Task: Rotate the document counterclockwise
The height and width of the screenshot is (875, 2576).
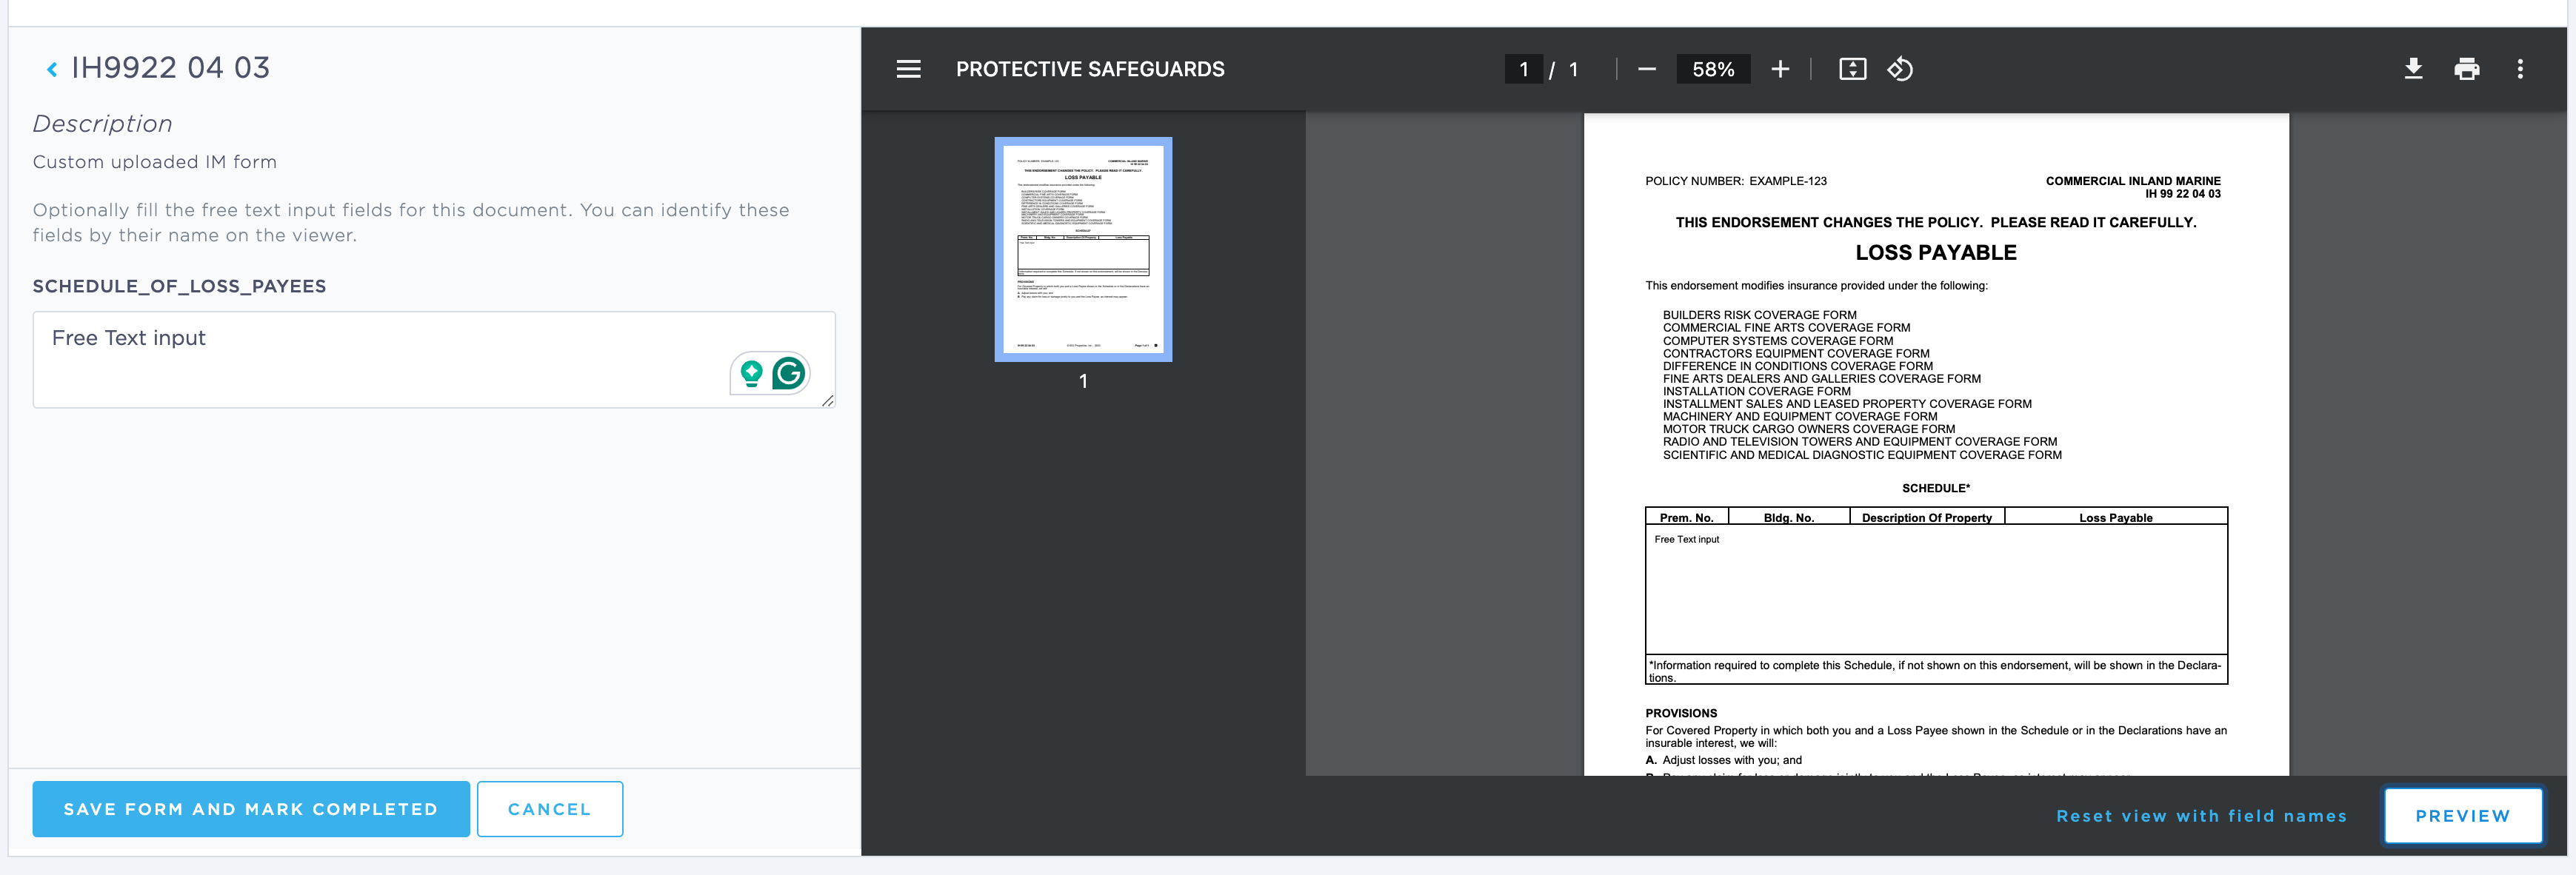Action: (x=1900, y=69)
